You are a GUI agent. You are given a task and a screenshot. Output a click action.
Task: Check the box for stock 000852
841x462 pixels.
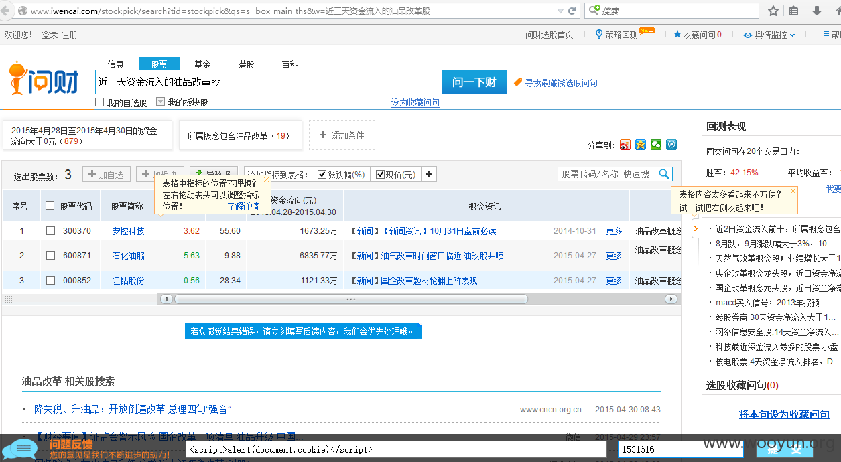coord(50,281)
